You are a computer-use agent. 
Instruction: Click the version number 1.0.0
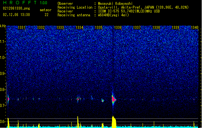tap(43, 3)
